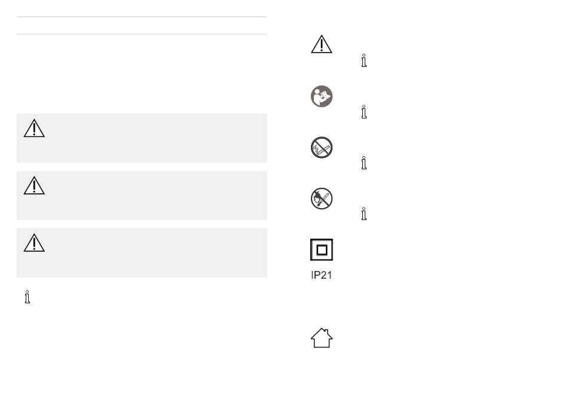568x393 pixels.
Task: Select the no smoking prohibition symbol
Action: [x=322, y=148]
